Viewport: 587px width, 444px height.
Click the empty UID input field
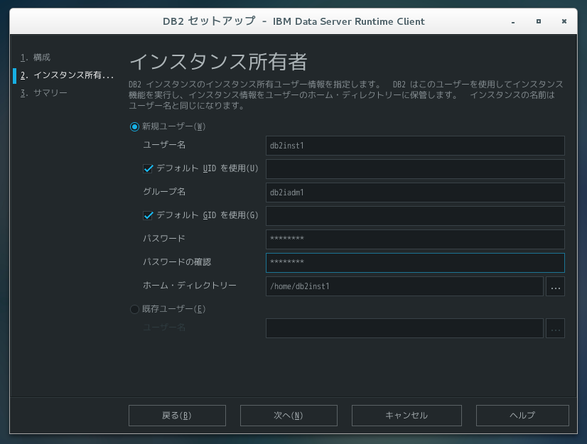pos(415,168)
